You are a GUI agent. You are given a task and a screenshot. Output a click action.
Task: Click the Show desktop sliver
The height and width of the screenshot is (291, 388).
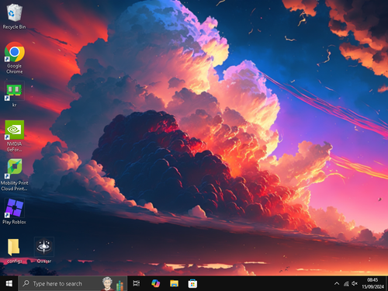[x=386, y=283]
